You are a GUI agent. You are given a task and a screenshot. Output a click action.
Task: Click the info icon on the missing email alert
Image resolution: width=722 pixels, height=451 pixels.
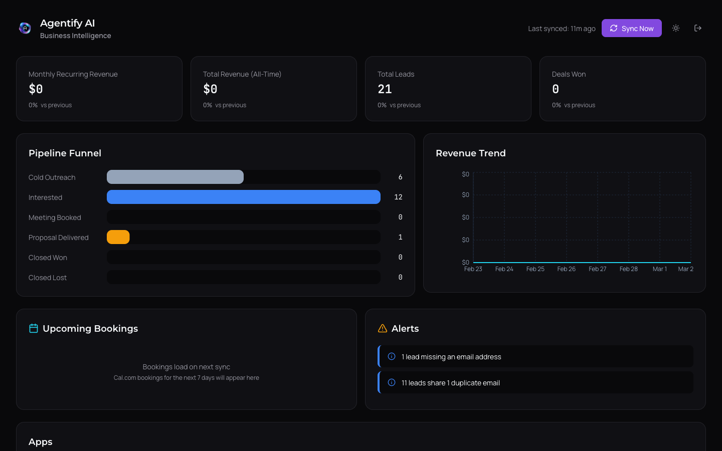(x=391, y=356)
